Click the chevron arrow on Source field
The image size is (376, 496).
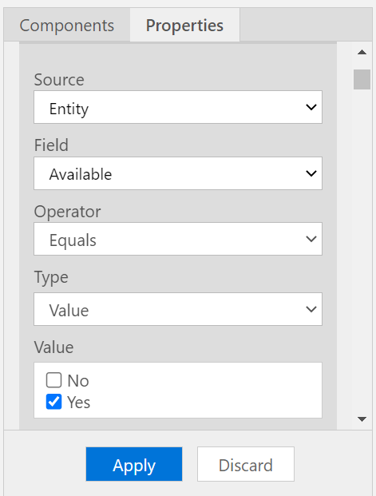pos(311,107)
